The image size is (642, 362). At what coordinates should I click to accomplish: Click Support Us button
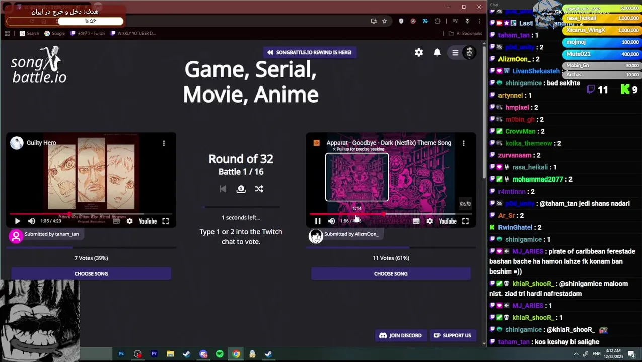[452, 335]
